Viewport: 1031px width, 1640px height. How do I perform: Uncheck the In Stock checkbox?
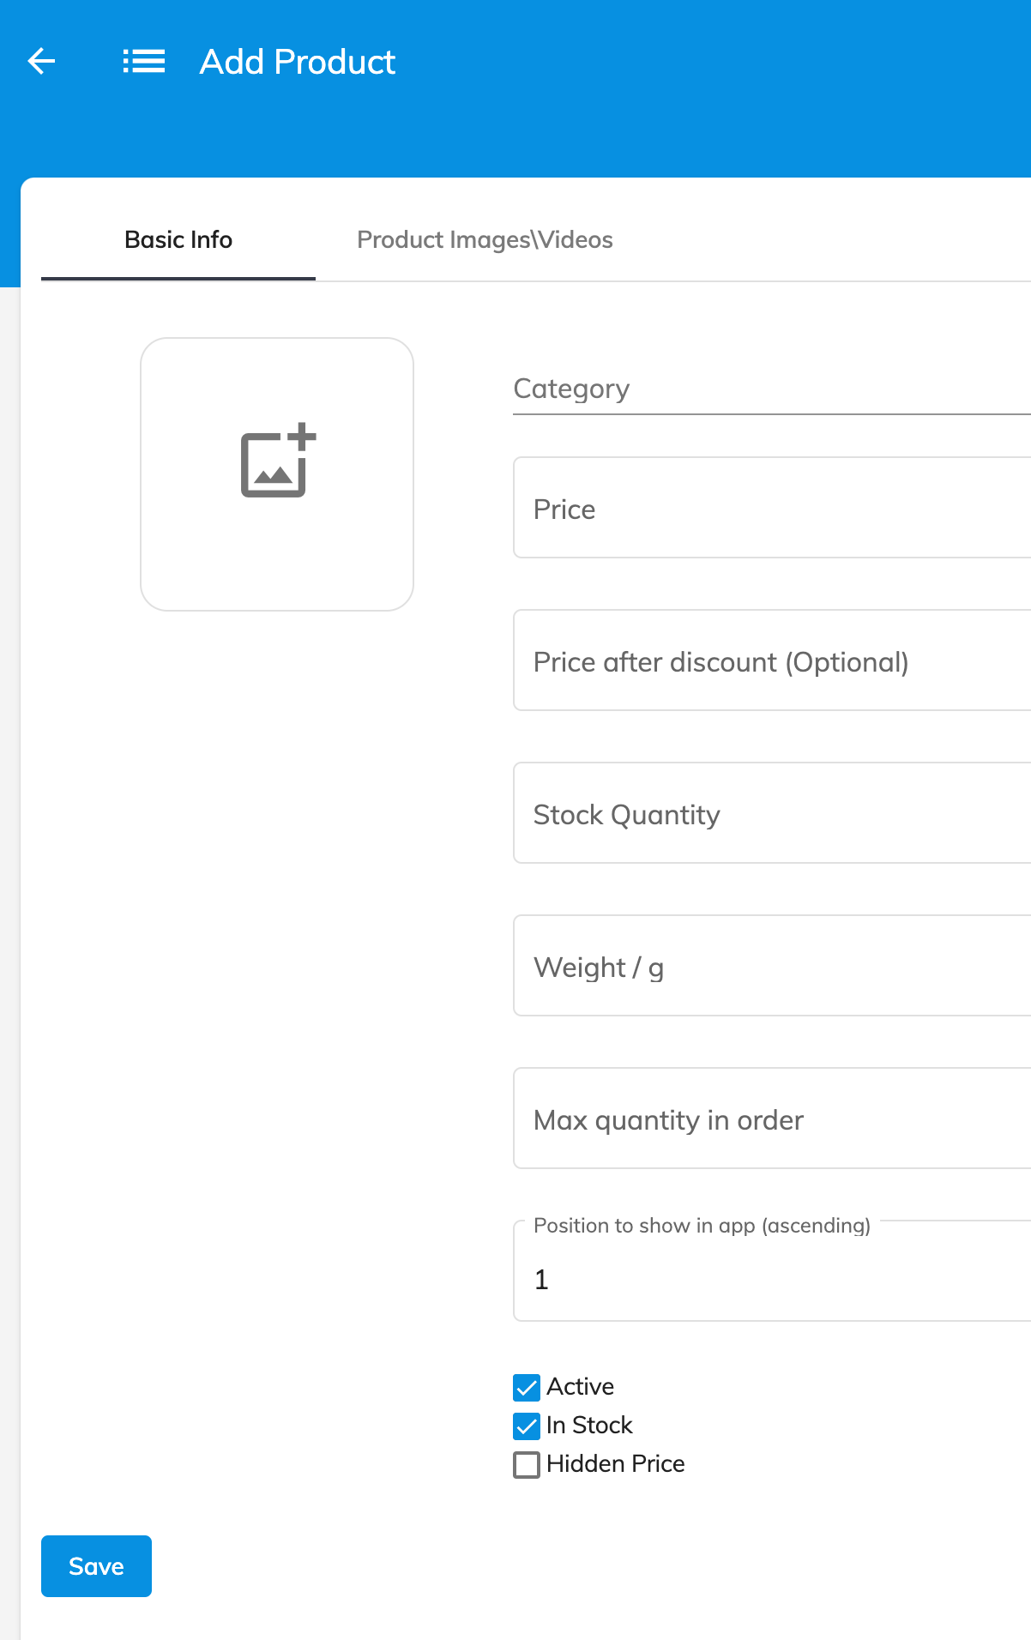(x=527, y=1426)
